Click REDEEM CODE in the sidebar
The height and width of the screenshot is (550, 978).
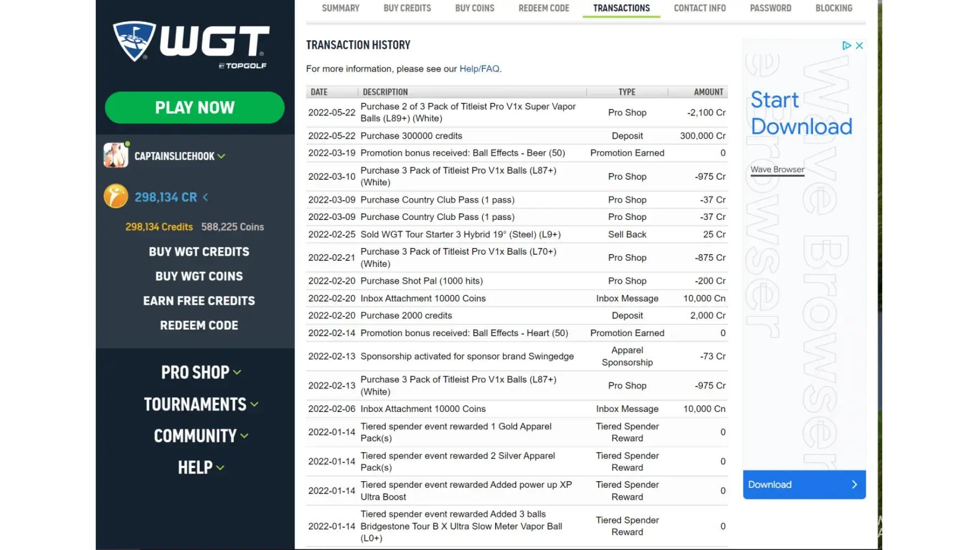pyautogui.click(x=199, y=326)
